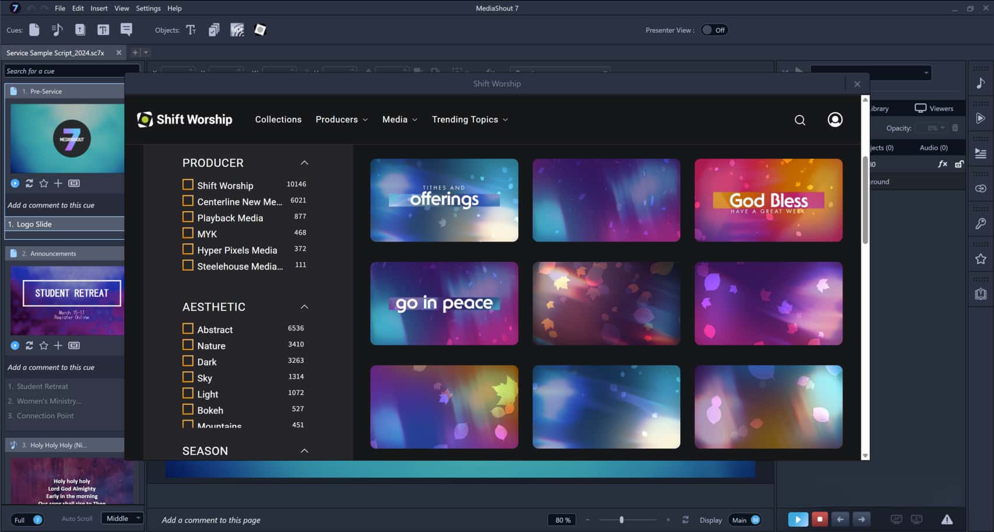Screen dimensions: 994x532
Task: Click the music note icon in right sidebar
Action: pos(981,83)
